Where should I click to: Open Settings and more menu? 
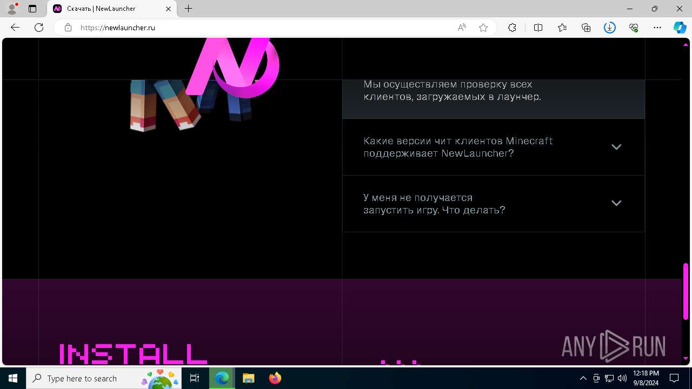pos(657,28)
